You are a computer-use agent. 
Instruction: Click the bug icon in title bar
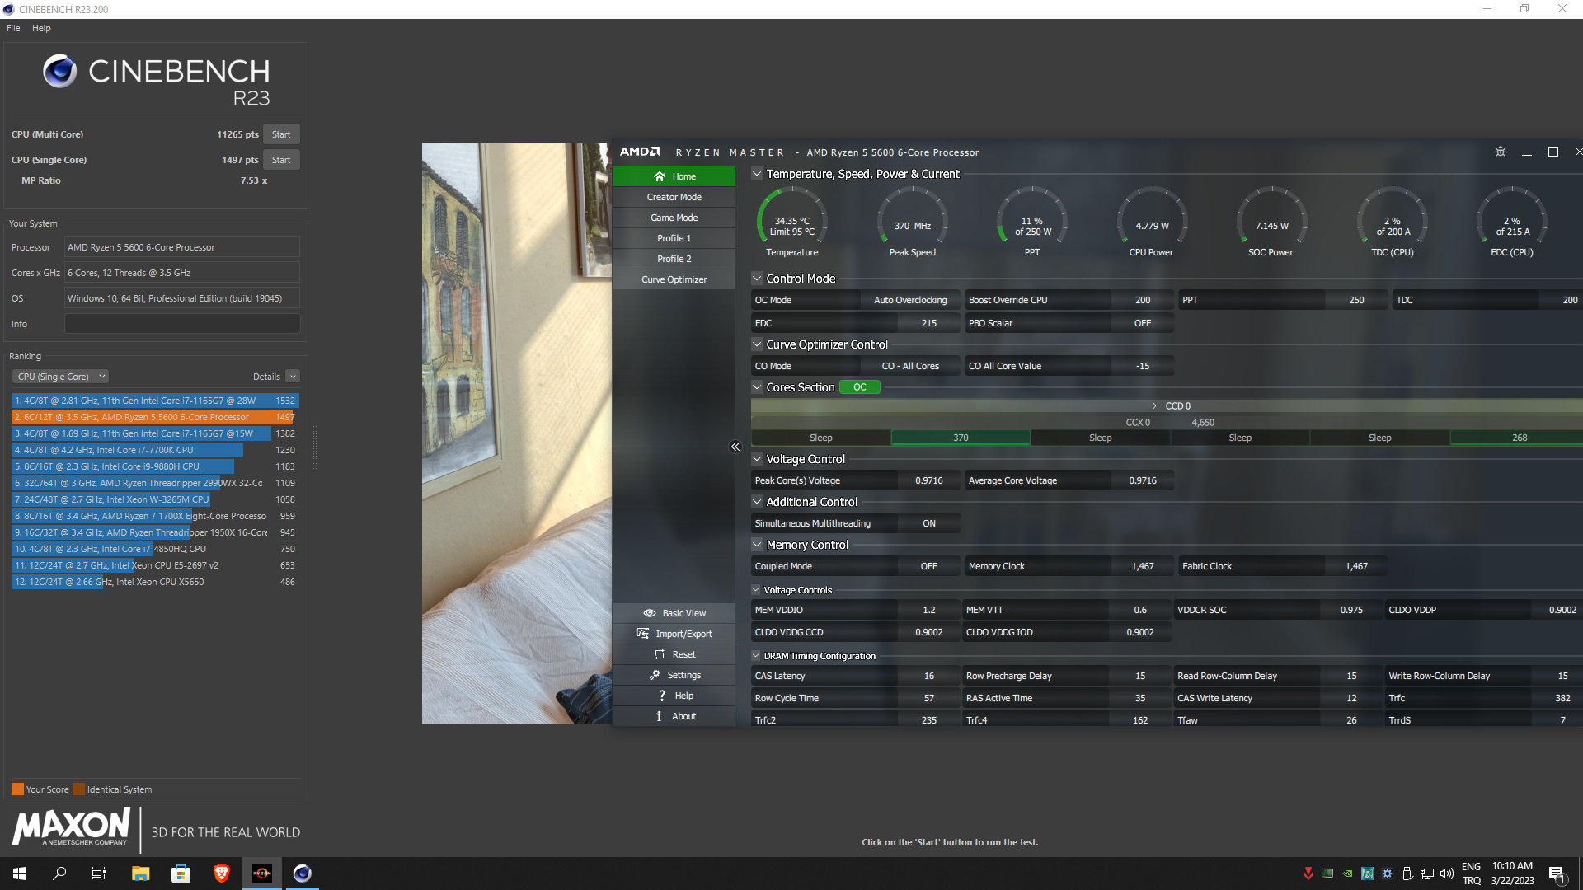point(1500,152)
